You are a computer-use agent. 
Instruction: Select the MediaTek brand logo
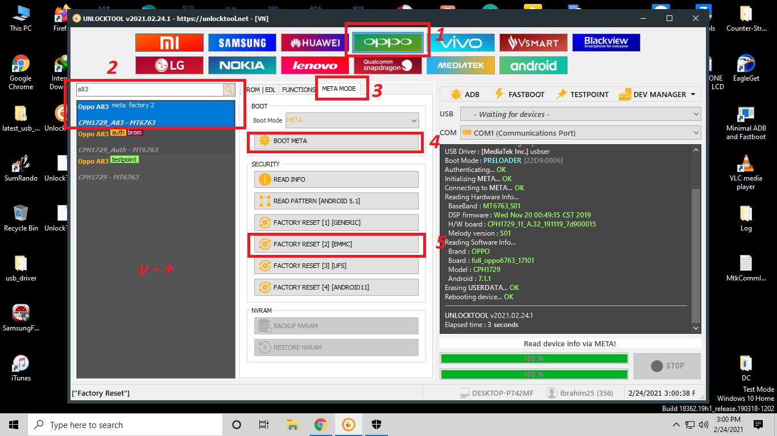(x=461, y=65)
